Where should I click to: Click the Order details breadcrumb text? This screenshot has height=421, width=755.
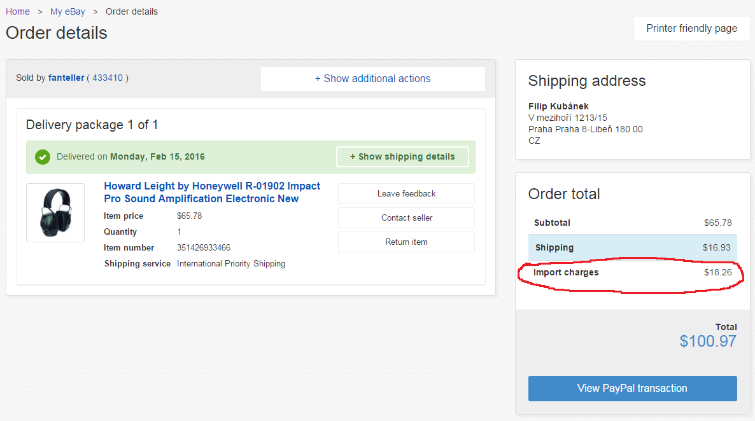131,11
